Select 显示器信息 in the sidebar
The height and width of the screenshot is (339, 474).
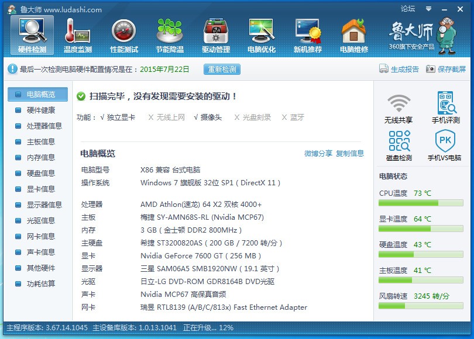pyautogui.click(x=38, y=205)
